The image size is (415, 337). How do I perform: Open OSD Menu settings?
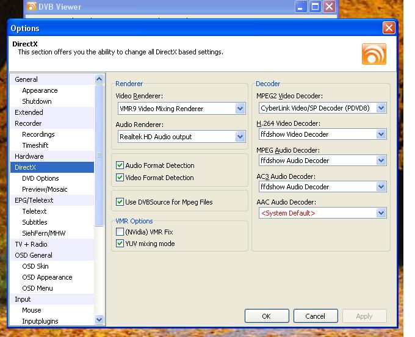(52, 288)
